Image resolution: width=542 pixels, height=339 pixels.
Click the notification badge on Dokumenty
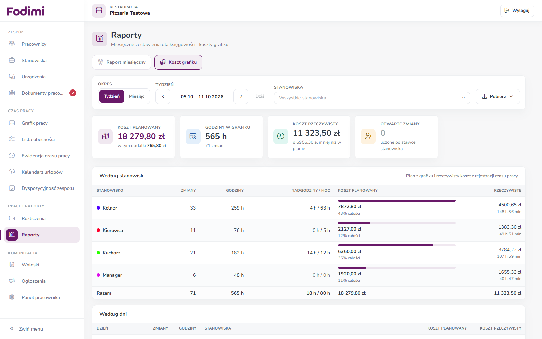coord(73,93)
